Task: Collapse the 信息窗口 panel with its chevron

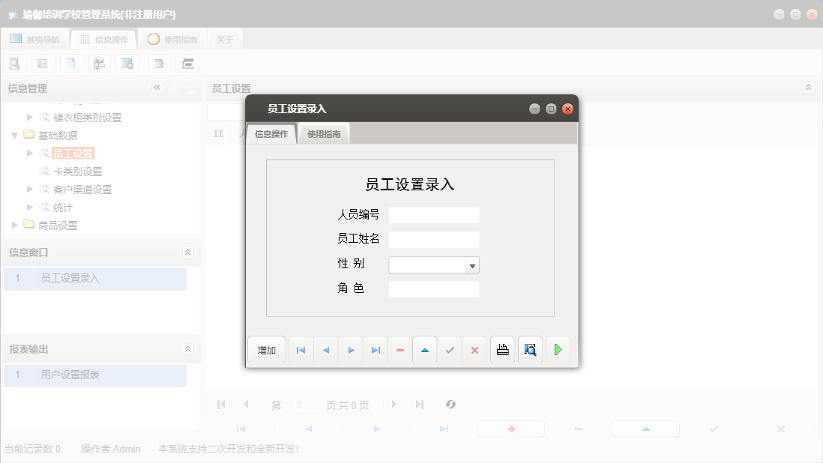Action: click(x=188, y=253)
